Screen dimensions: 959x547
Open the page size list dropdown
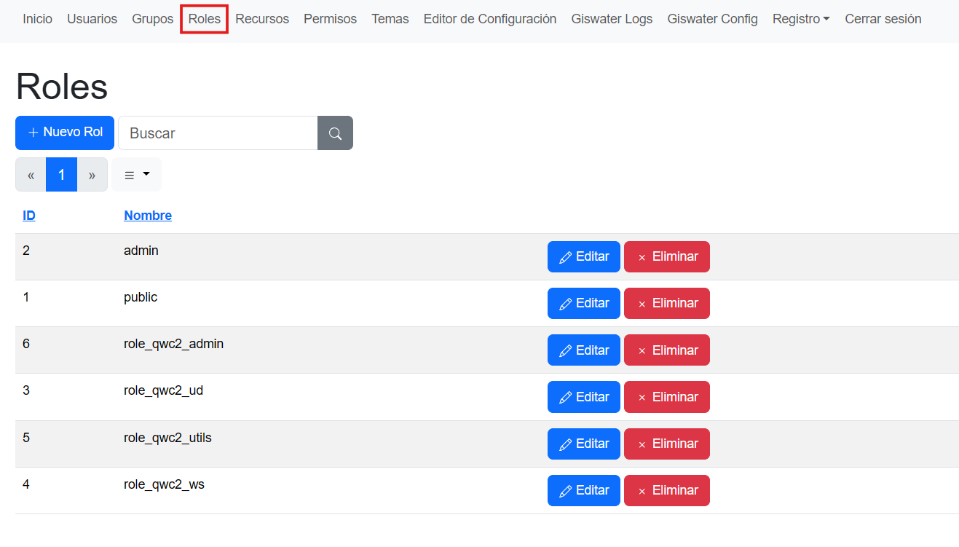click(136, 175)
